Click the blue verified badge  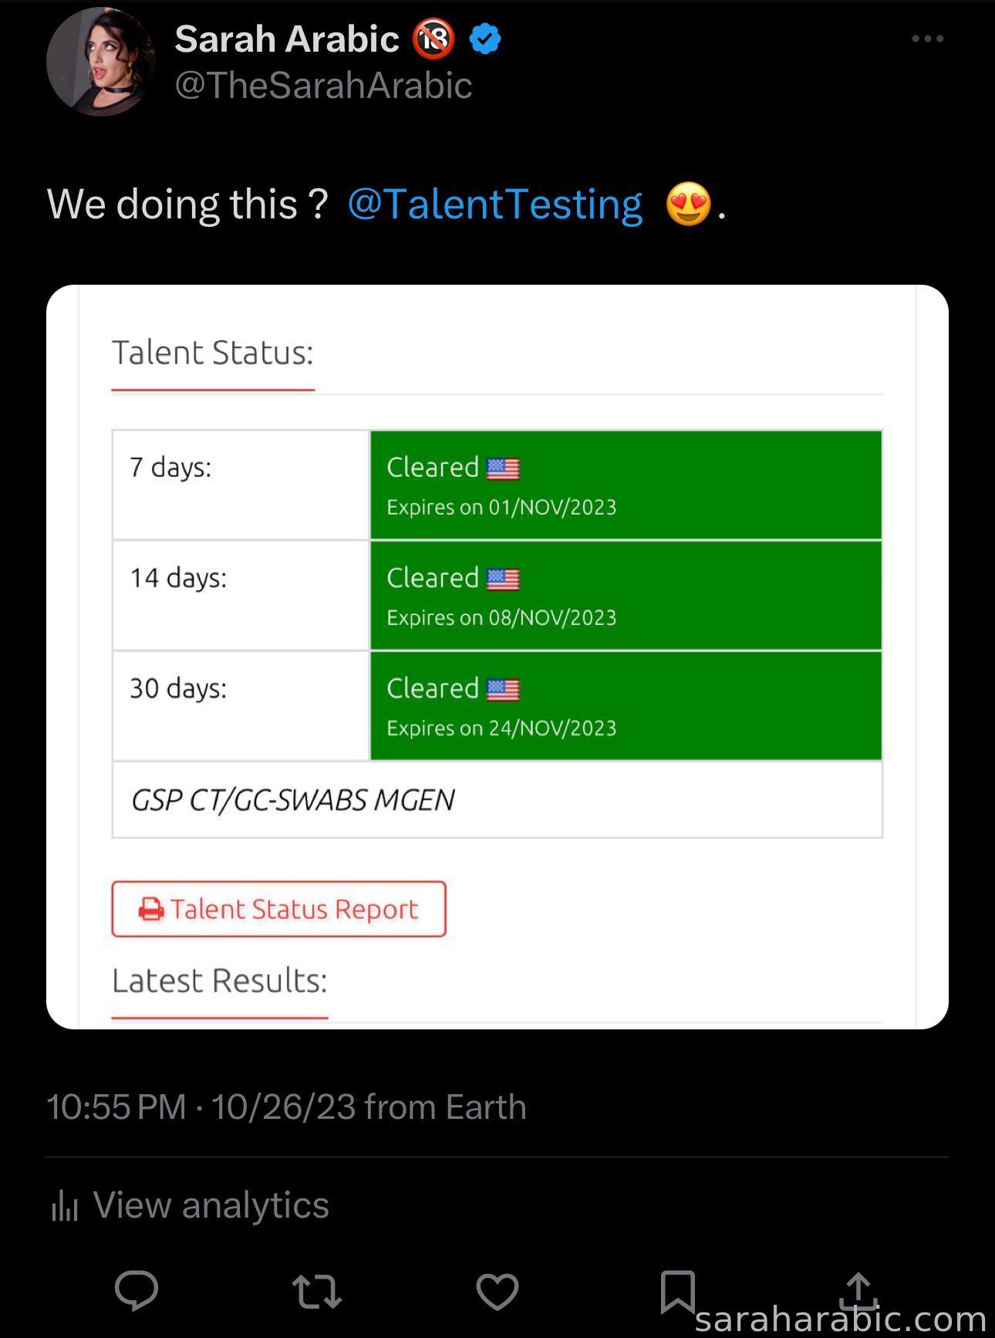click(485, 39)
